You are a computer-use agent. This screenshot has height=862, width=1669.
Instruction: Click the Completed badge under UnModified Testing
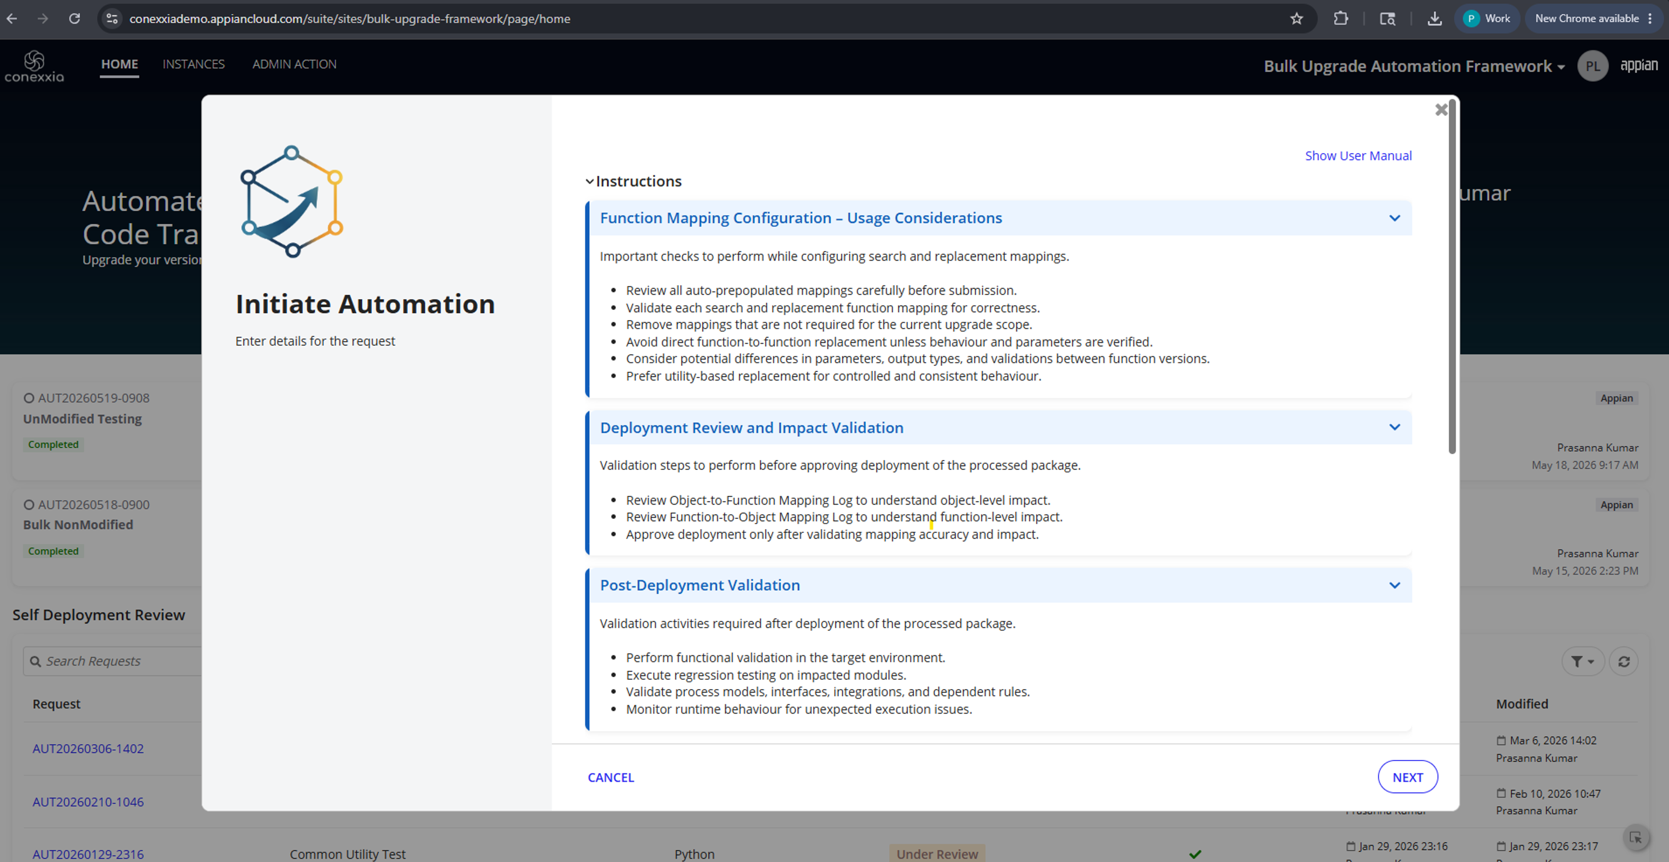coord(53,445)
